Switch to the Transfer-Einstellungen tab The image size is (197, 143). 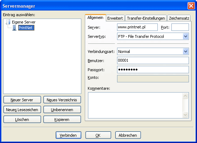coord(146,18)
